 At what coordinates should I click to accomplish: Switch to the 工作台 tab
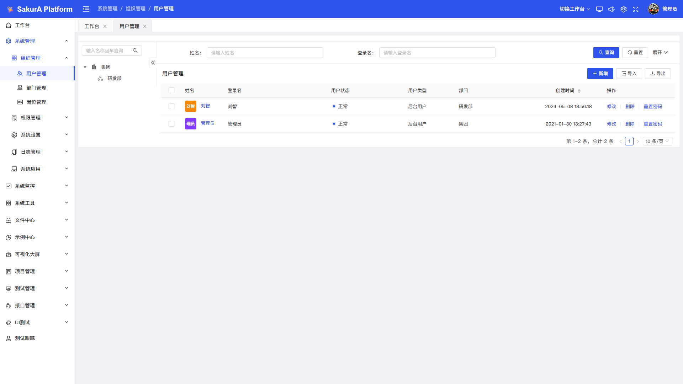[92, 26]
